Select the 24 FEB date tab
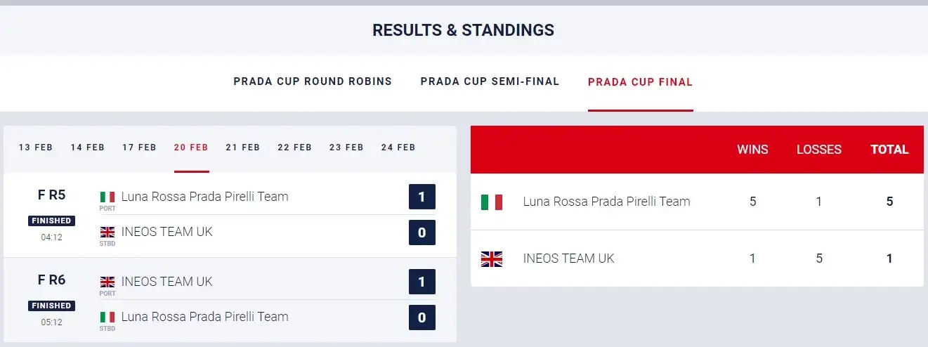This screenshot has height=347, width=928. click(398, 148)
